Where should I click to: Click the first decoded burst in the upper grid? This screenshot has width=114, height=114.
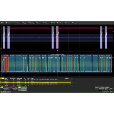[4, 38]
